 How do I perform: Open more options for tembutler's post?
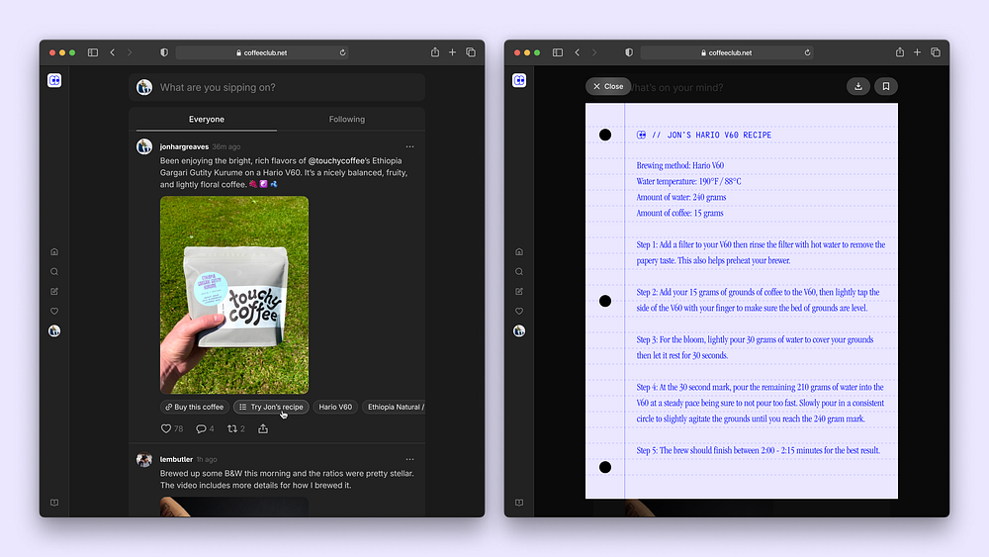pos(410,459)
